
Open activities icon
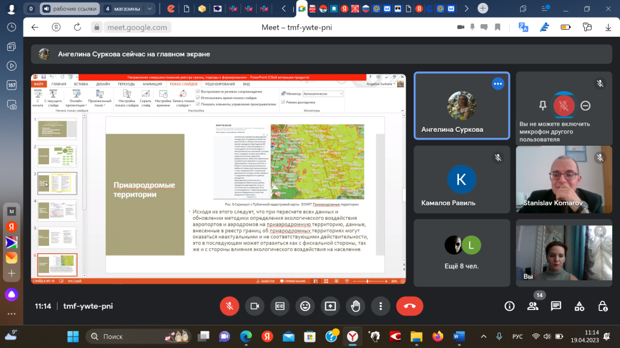coord(579,306)
